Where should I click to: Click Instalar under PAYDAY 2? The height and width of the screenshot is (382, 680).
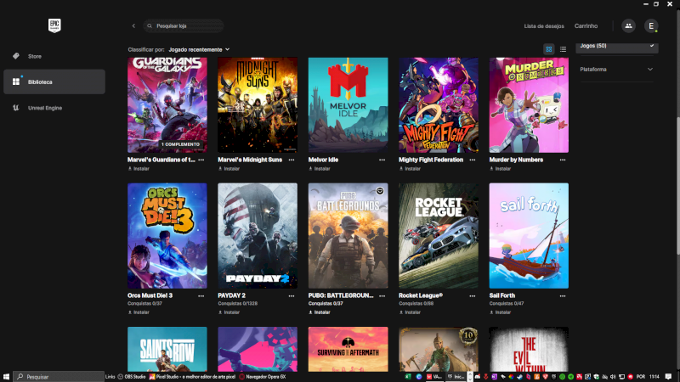229,312
